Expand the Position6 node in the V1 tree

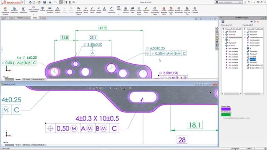pos(224,35)
